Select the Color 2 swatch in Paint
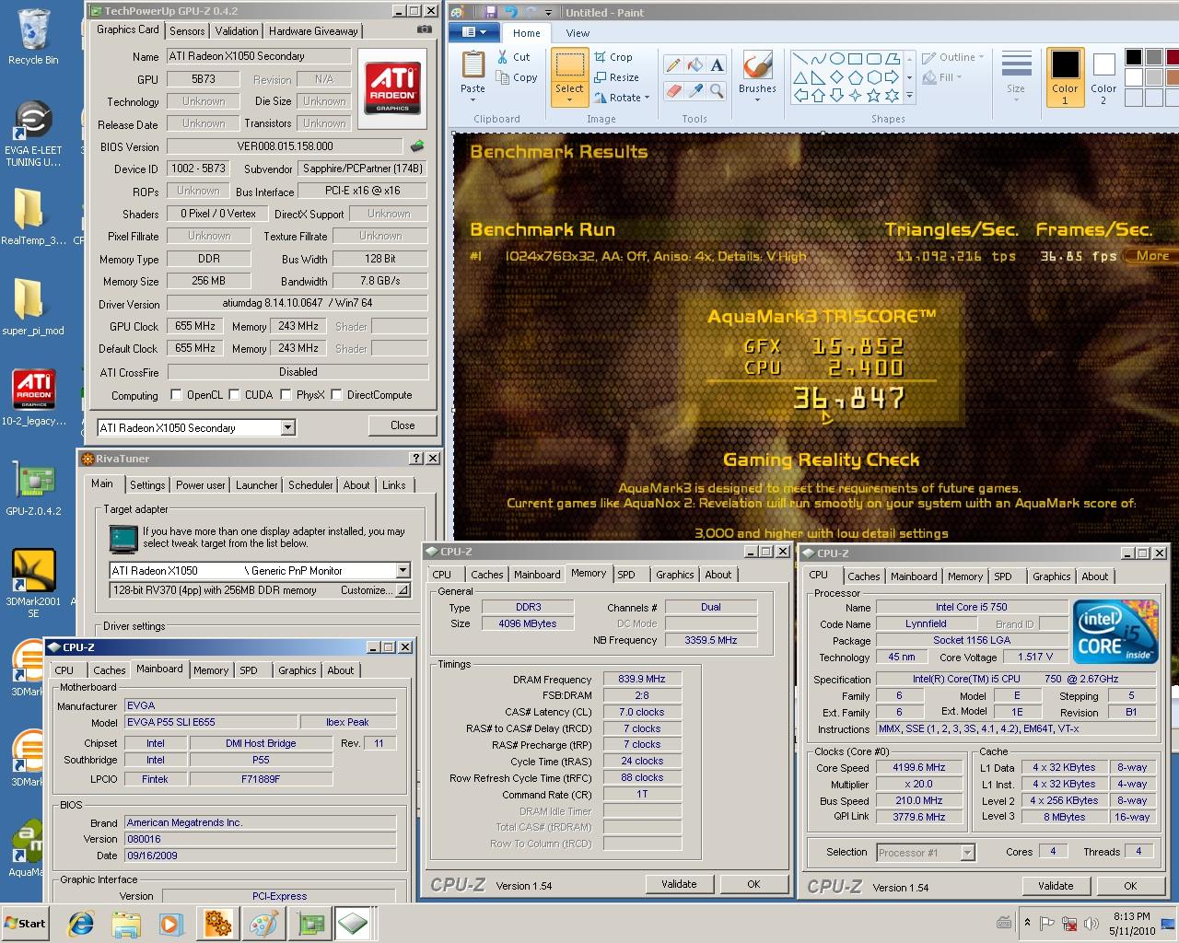 point(1103,77)
